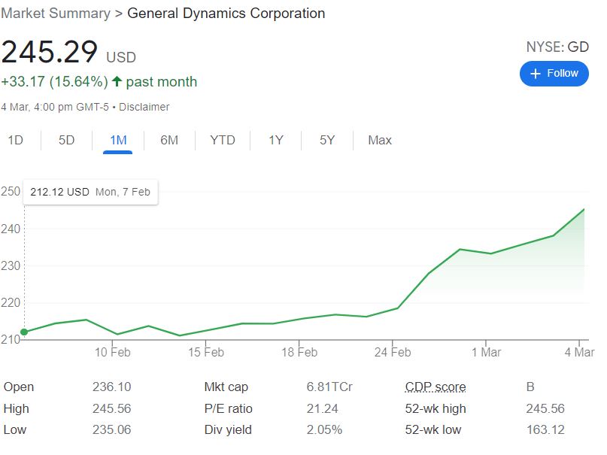Click the P/E ratio value 21.24

click(x=322, y=408)
